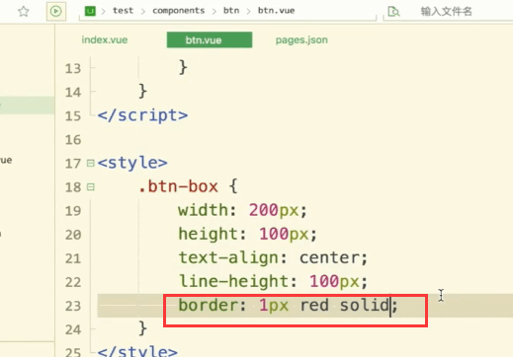Click the 'components' breadcrumb
This screenshot has height=357, width=513.
[x=178, y=11]
